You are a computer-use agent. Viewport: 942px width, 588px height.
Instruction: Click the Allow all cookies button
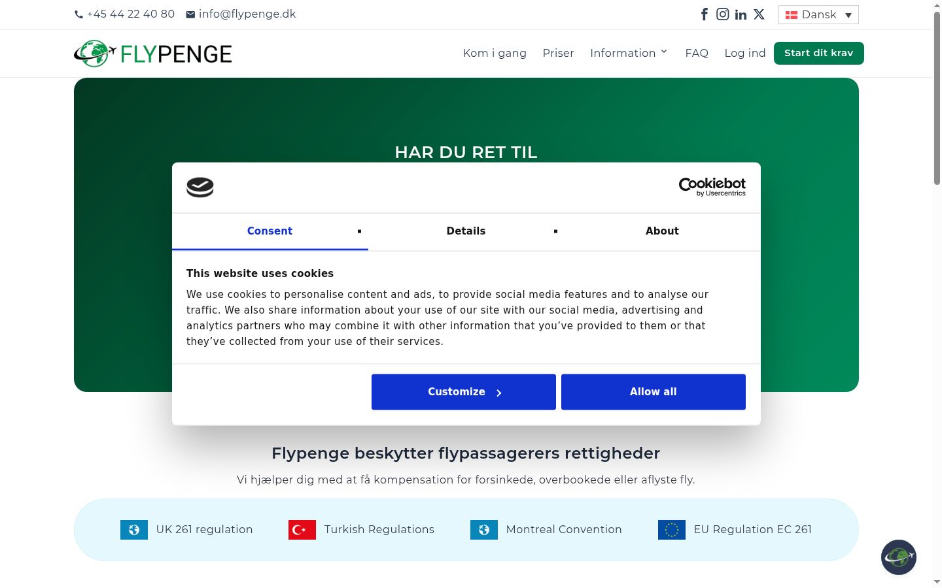tap(654, 392)
